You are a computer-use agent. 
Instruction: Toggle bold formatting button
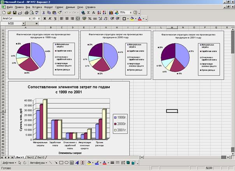44,18
